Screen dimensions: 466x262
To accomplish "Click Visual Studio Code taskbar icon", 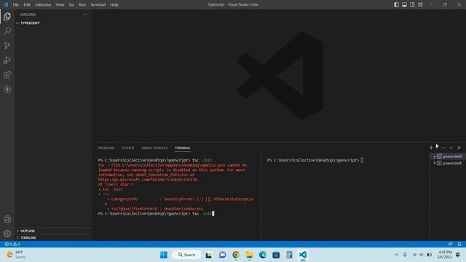I will (303, 255).
